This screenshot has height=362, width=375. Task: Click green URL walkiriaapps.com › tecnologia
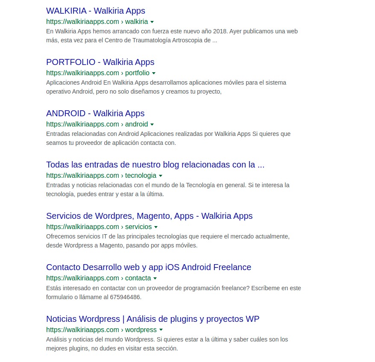(x=101, y=175)
